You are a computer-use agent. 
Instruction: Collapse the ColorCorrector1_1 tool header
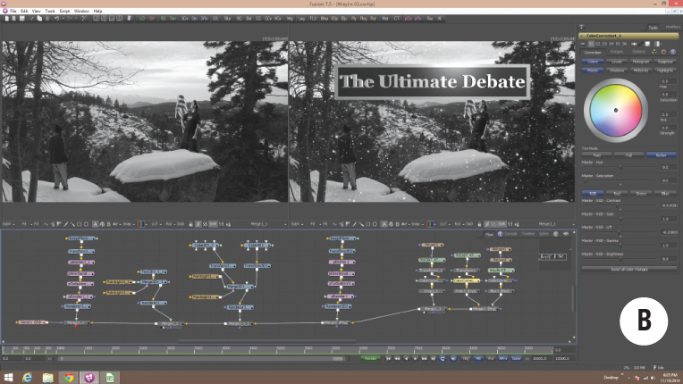point(582,36)
